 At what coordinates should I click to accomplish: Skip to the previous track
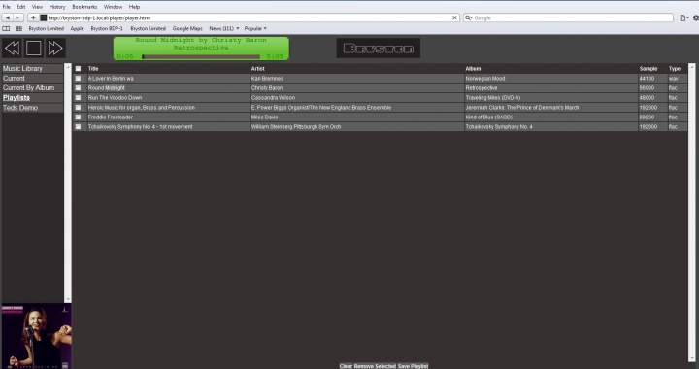coord(12,49)
